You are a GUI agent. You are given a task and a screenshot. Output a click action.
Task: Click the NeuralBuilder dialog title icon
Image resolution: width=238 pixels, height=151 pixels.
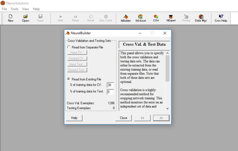pyautogui.click(x=67, y=33)
